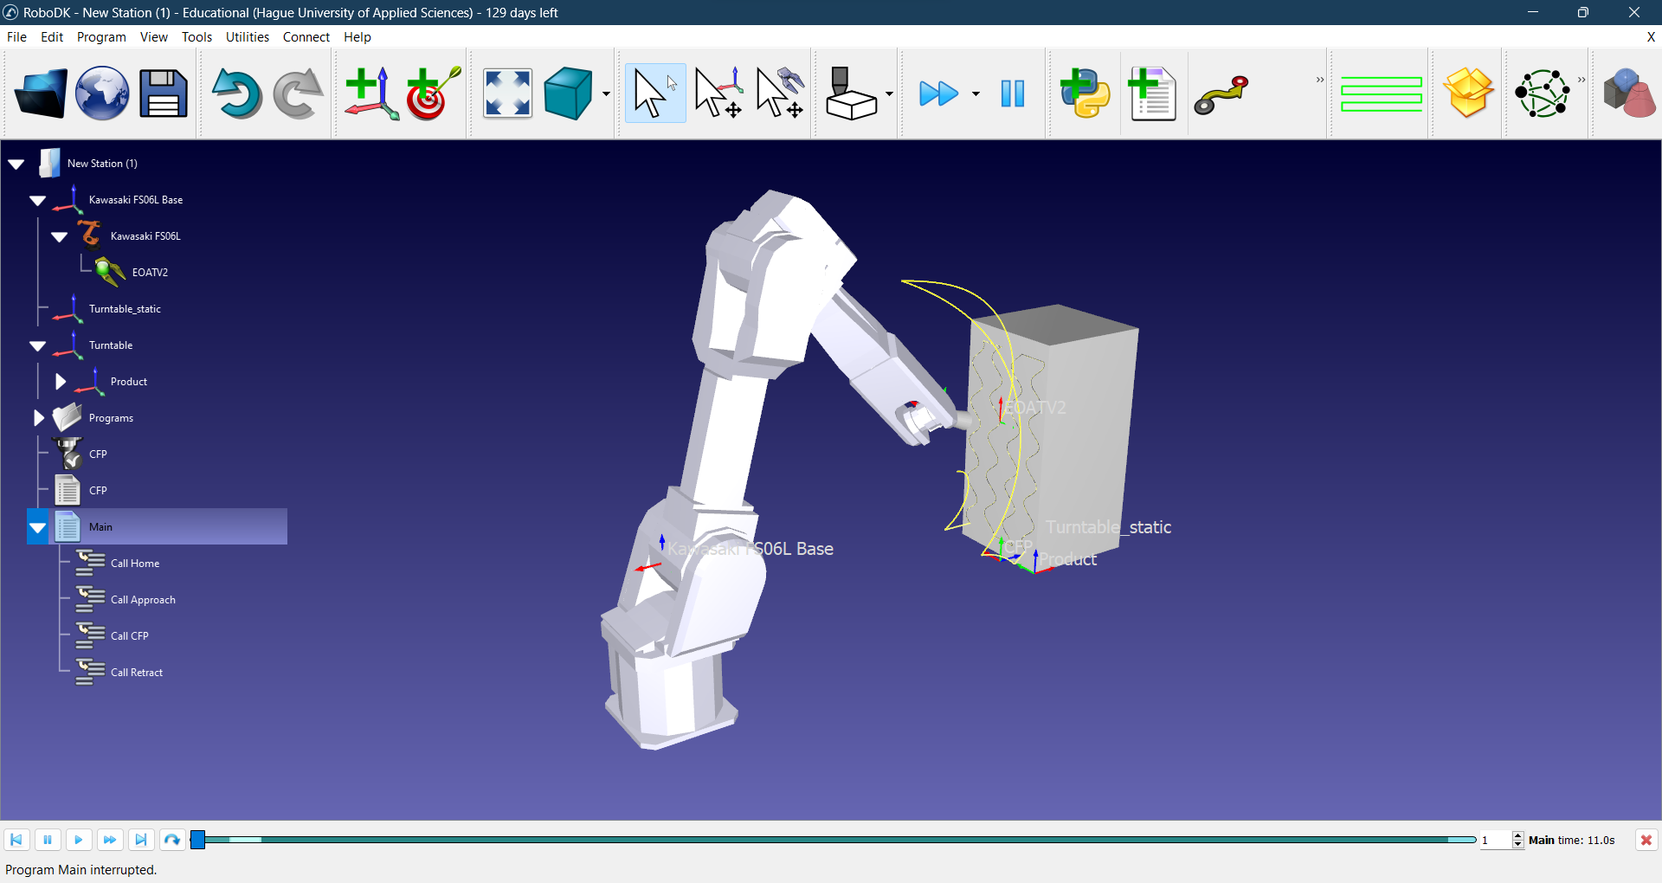Open the Tools menu
Screen dimensions: 1662x883
pyautogui.click(x=196, y=37)
